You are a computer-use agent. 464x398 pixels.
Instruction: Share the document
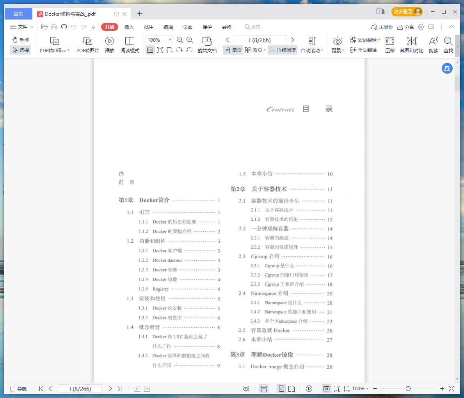[x=405, y=27]
